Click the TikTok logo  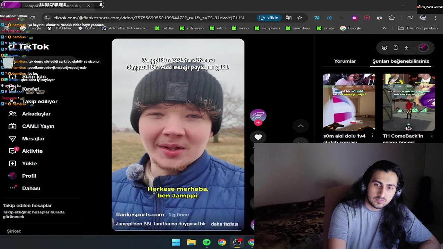click(29, 47)
